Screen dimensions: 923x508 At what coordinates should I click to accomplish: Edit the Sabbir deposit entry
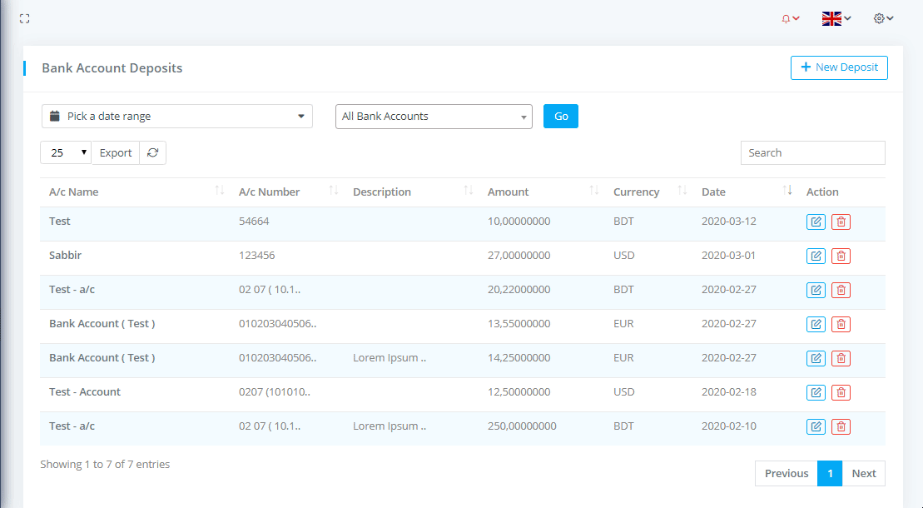tap(816, 256)
